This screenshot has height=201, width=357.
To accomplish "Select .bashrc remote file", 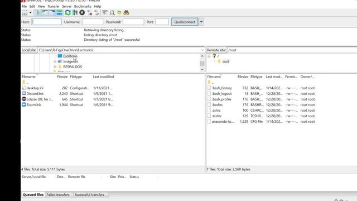I will click(x=218, y=105).
